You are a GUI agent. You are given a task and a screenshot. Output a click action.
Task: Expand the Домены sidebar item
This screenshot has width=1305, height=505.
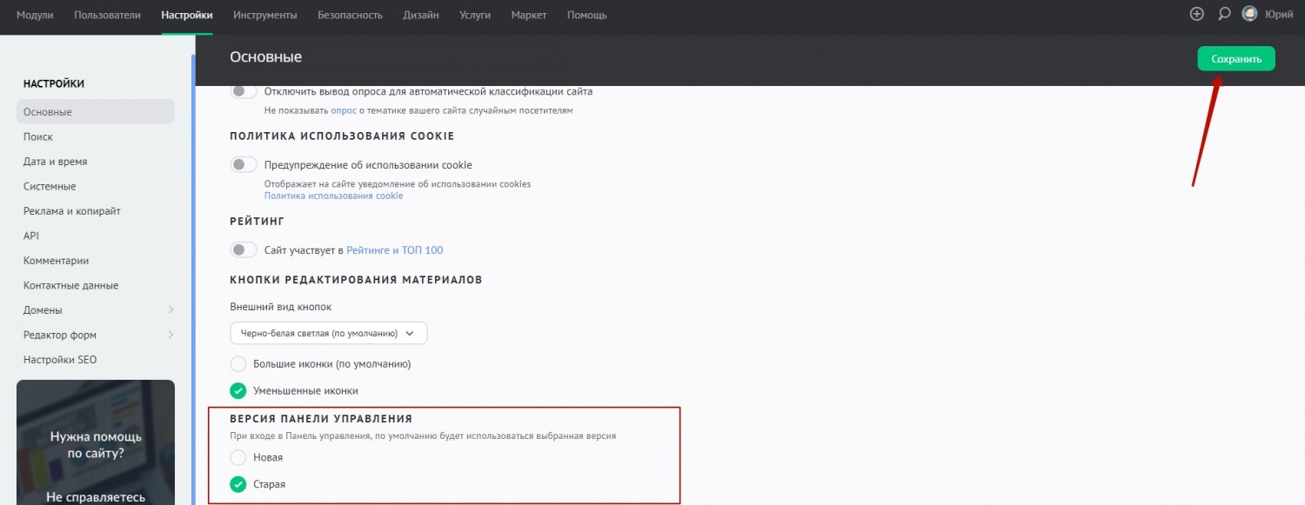(x=171, y=310)
